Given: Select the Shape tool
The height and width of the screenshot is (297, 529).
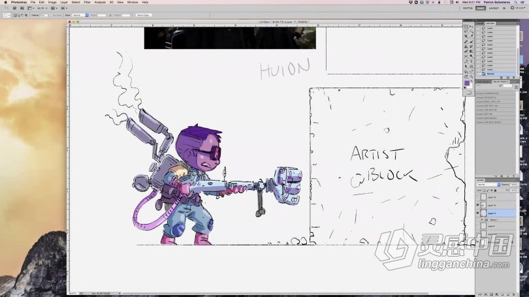Looking at the screenshot, I should point(472,66).
